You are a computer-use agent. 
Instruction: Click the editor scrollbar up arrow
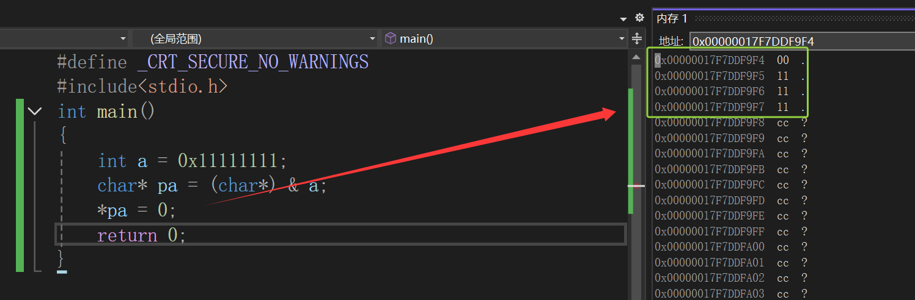pos(637,56)
